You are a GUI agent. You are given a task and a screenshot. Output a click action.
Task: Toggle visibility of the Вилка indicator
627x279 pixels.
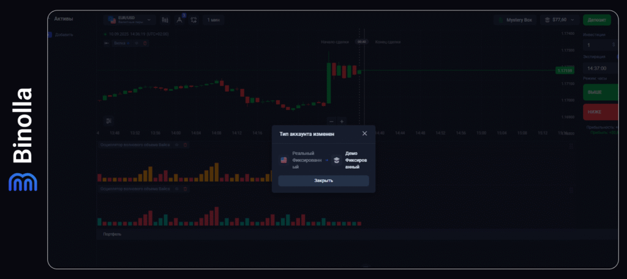[137, 43]
